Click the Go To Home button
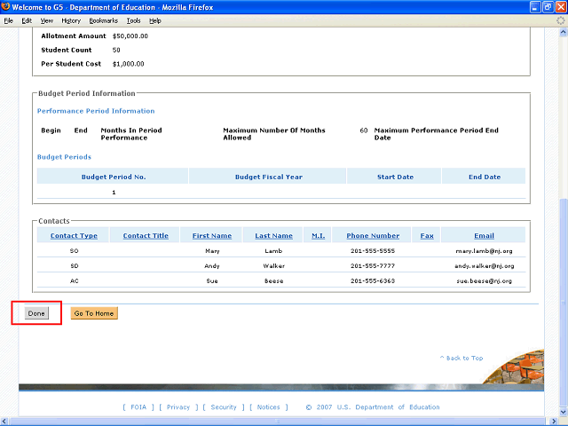The image size is (568, 426). [x=93, y=313]
